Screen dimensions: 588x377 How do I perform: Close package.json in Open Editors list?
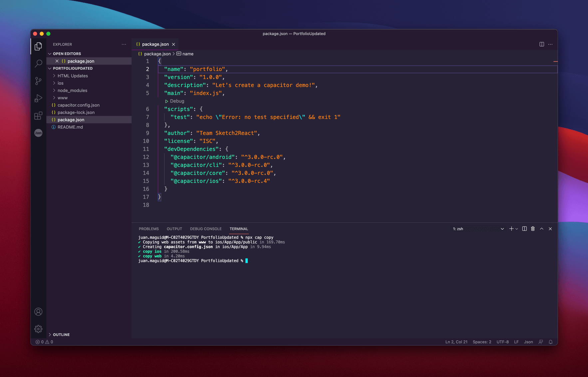(57, 61)
